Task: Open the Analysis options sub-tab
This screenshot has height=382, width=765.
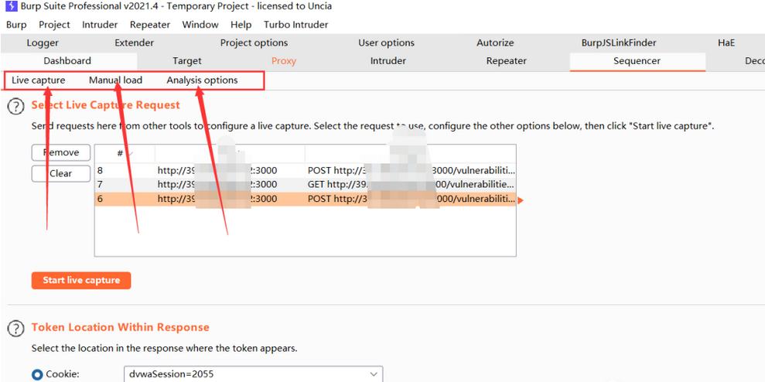Action: 202,80
